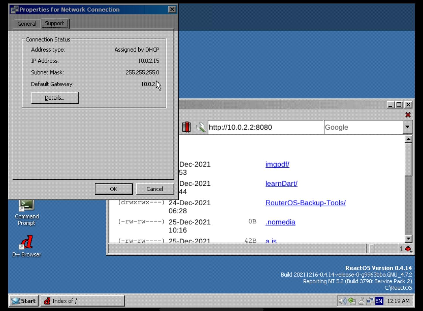
Task: Open the D+ Browser desktop shortcut
Action: 27,246
